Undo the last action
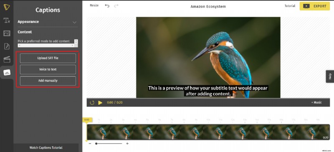Viewport: 334px width, 152px height. point(107,6)
